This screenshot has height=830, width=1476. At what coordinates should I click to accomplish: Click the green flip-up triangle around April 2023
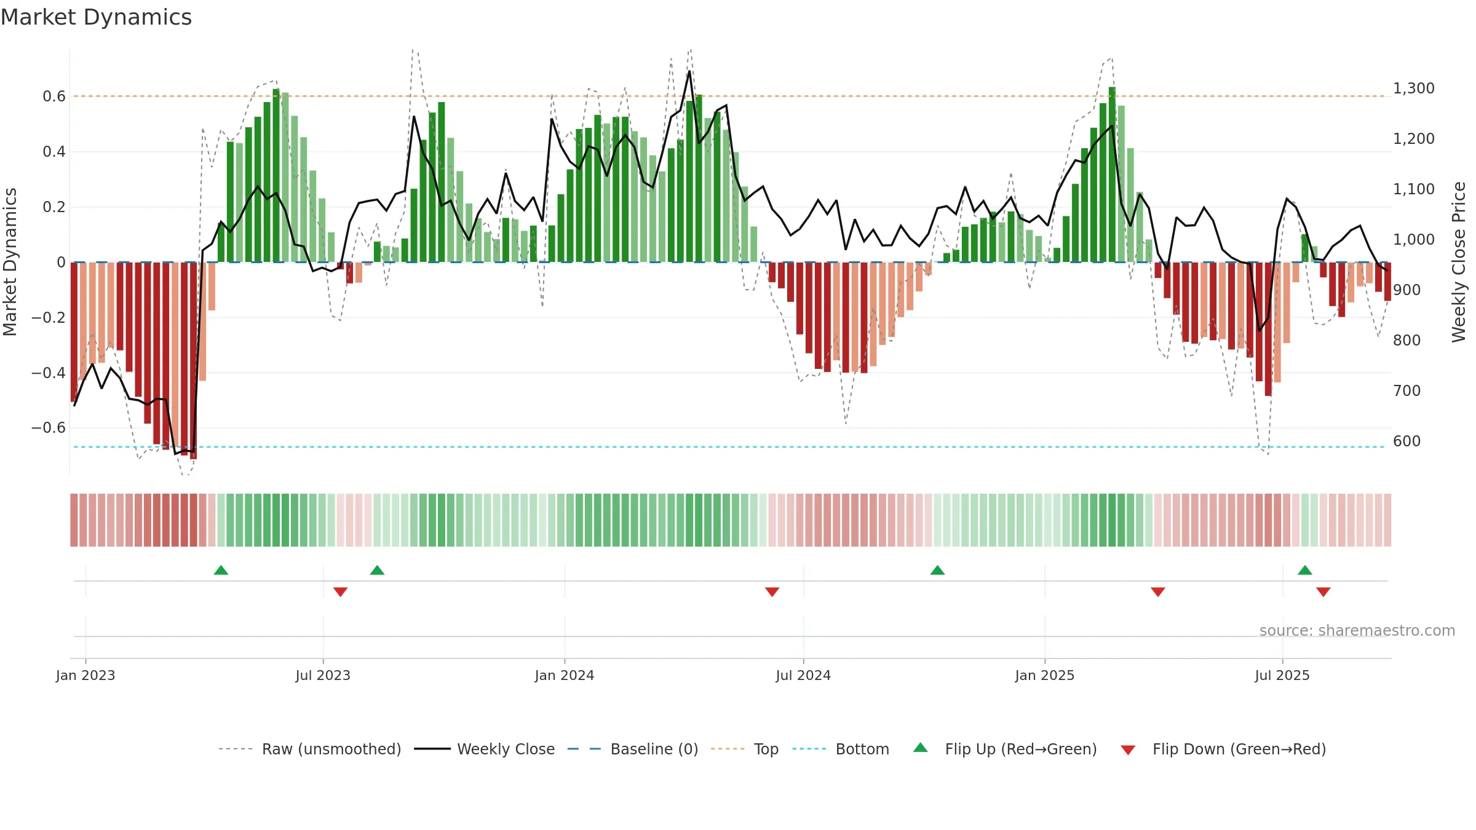(x=221, y=570)
